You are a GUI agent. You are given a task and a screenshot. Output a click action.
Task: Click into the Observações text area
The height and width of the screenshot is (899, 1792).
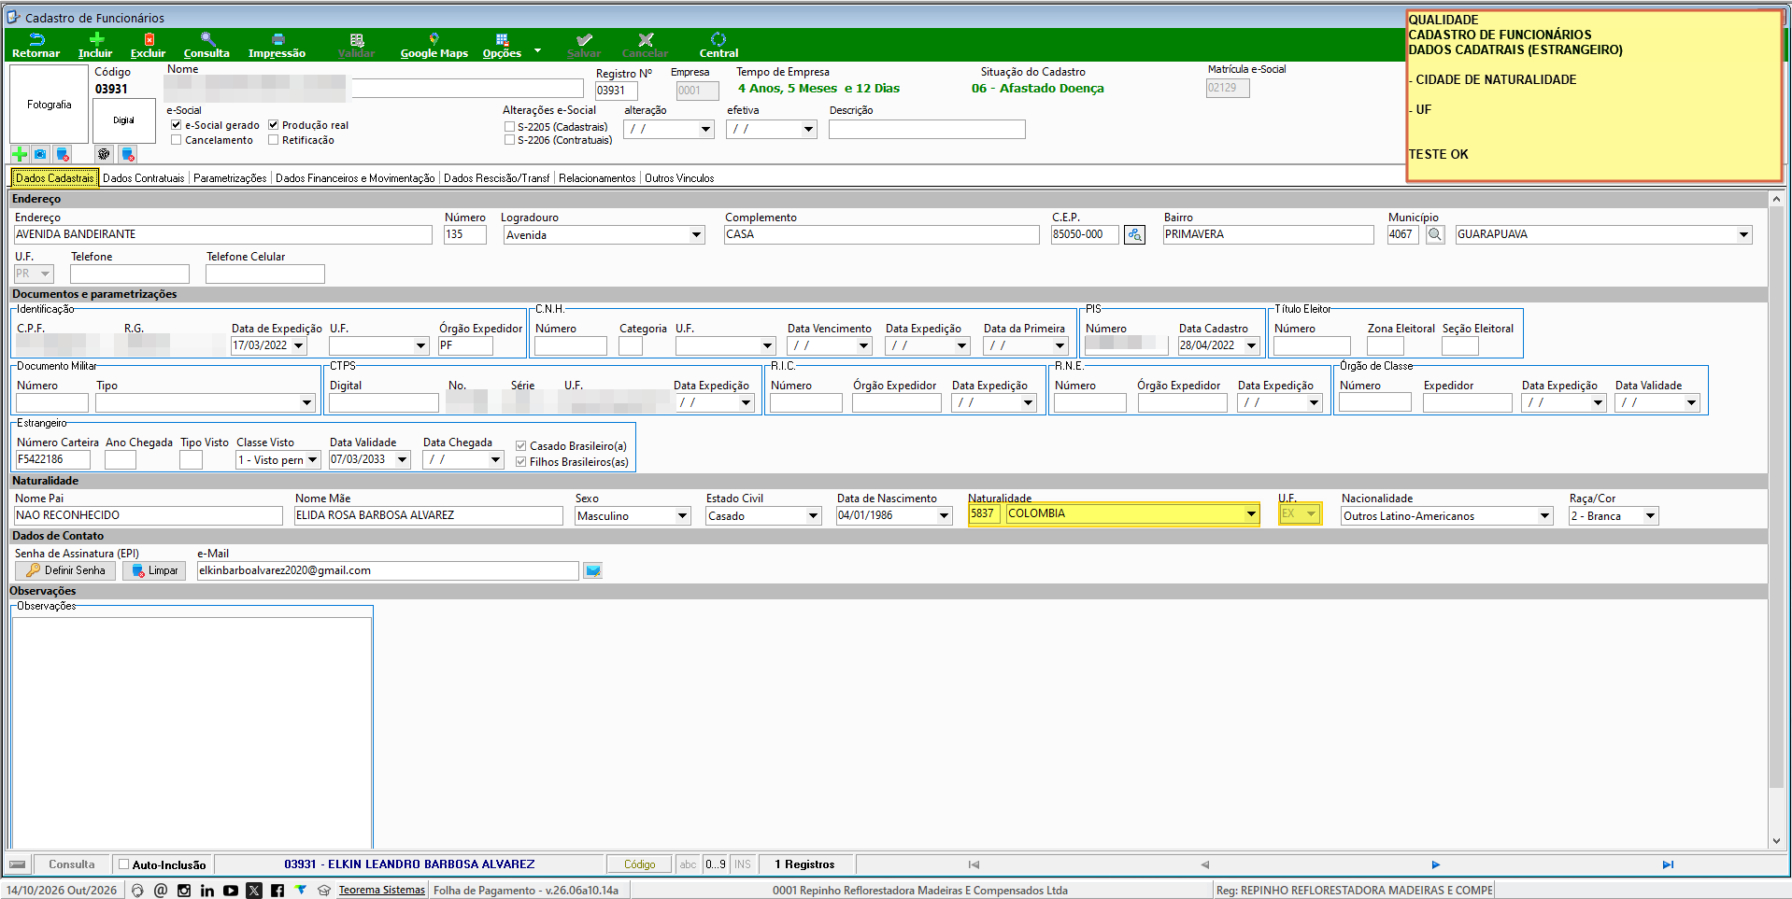[x=192, y=731]
